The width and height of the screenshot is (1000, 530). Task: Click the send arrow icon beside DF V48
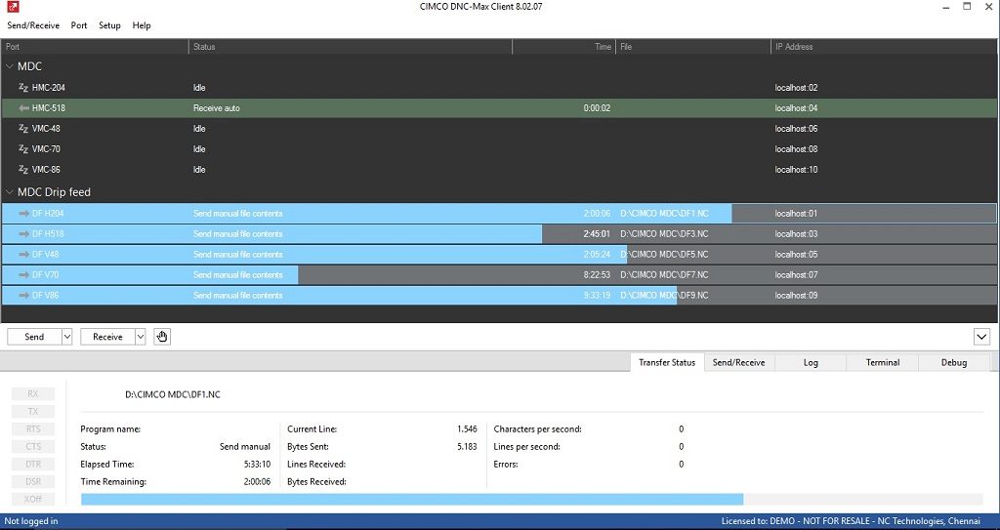24,255
